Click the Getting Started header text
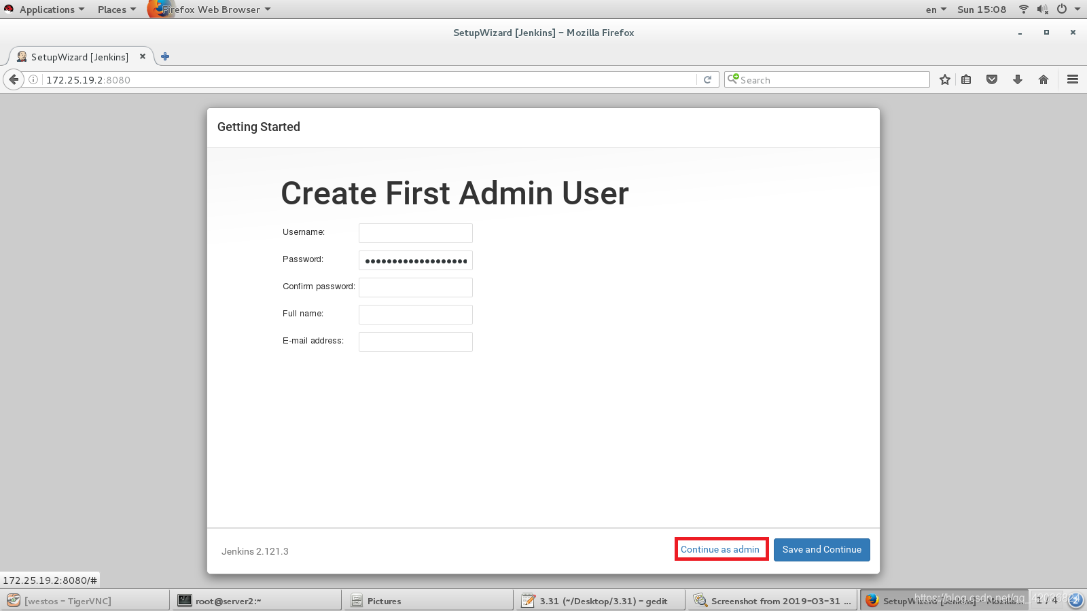1087x611 pixels. [259, 127]
